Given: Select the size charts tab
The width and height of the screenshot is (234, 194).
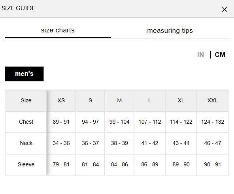Looking at the screenshot, I should [x=58, y=30].
